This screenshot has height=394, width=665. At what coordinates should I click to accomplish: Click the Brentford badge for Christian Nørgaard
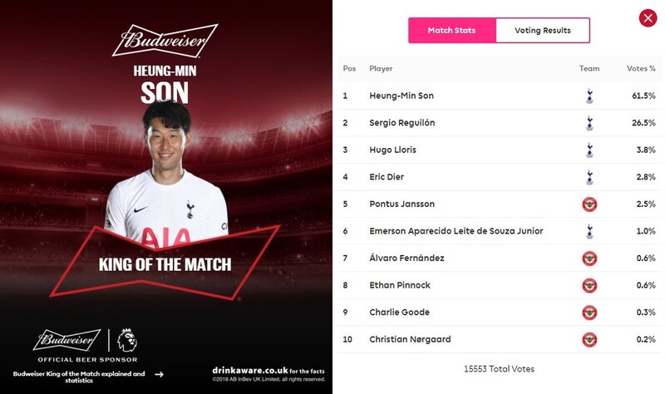589,339
